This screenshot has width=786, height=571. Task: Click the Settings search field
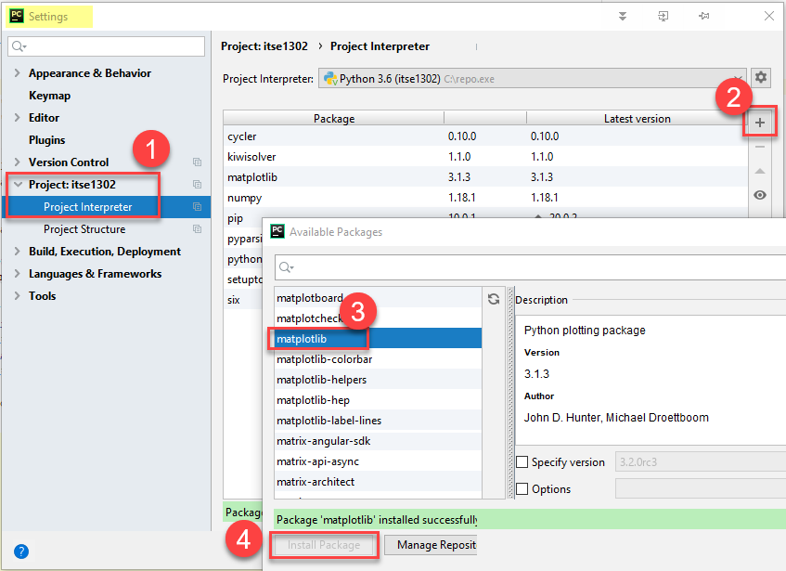point(107,46)
